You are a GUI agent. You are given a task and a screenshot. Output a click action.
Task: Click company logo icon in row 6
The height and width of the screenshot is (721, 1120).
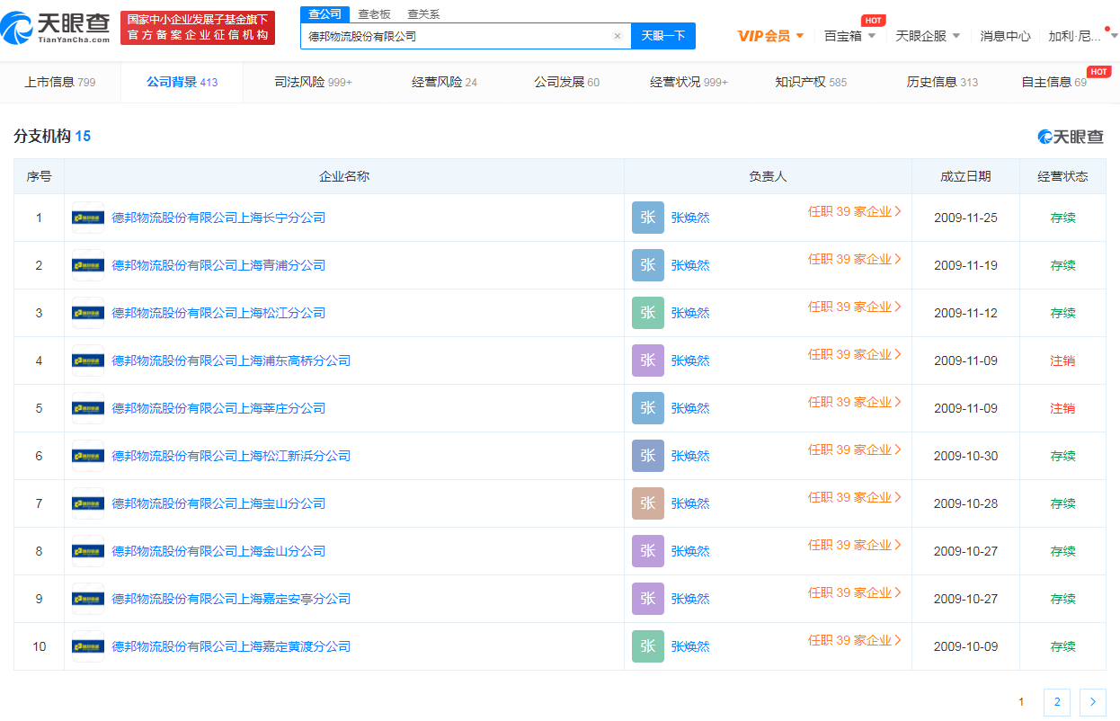click(88, 456)
